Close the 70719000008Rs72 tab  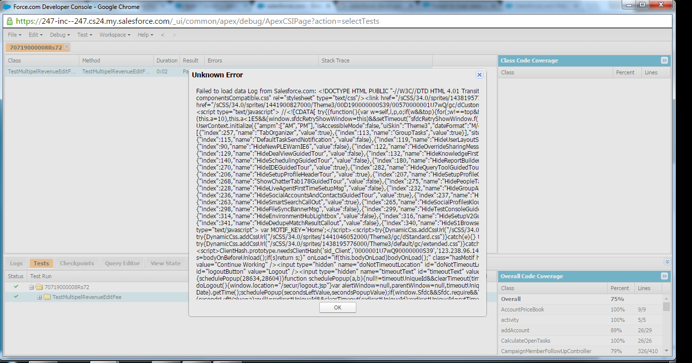67,47
